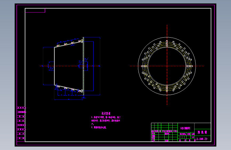Click the conical drum section view
Image resolution: width=231 pixels, height=150 pixels.
click(x=69, y=66)
